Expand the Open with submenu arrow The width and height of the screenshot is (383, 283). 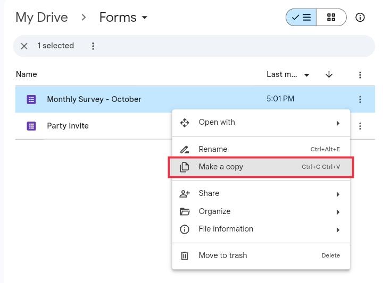click(338, 123)
